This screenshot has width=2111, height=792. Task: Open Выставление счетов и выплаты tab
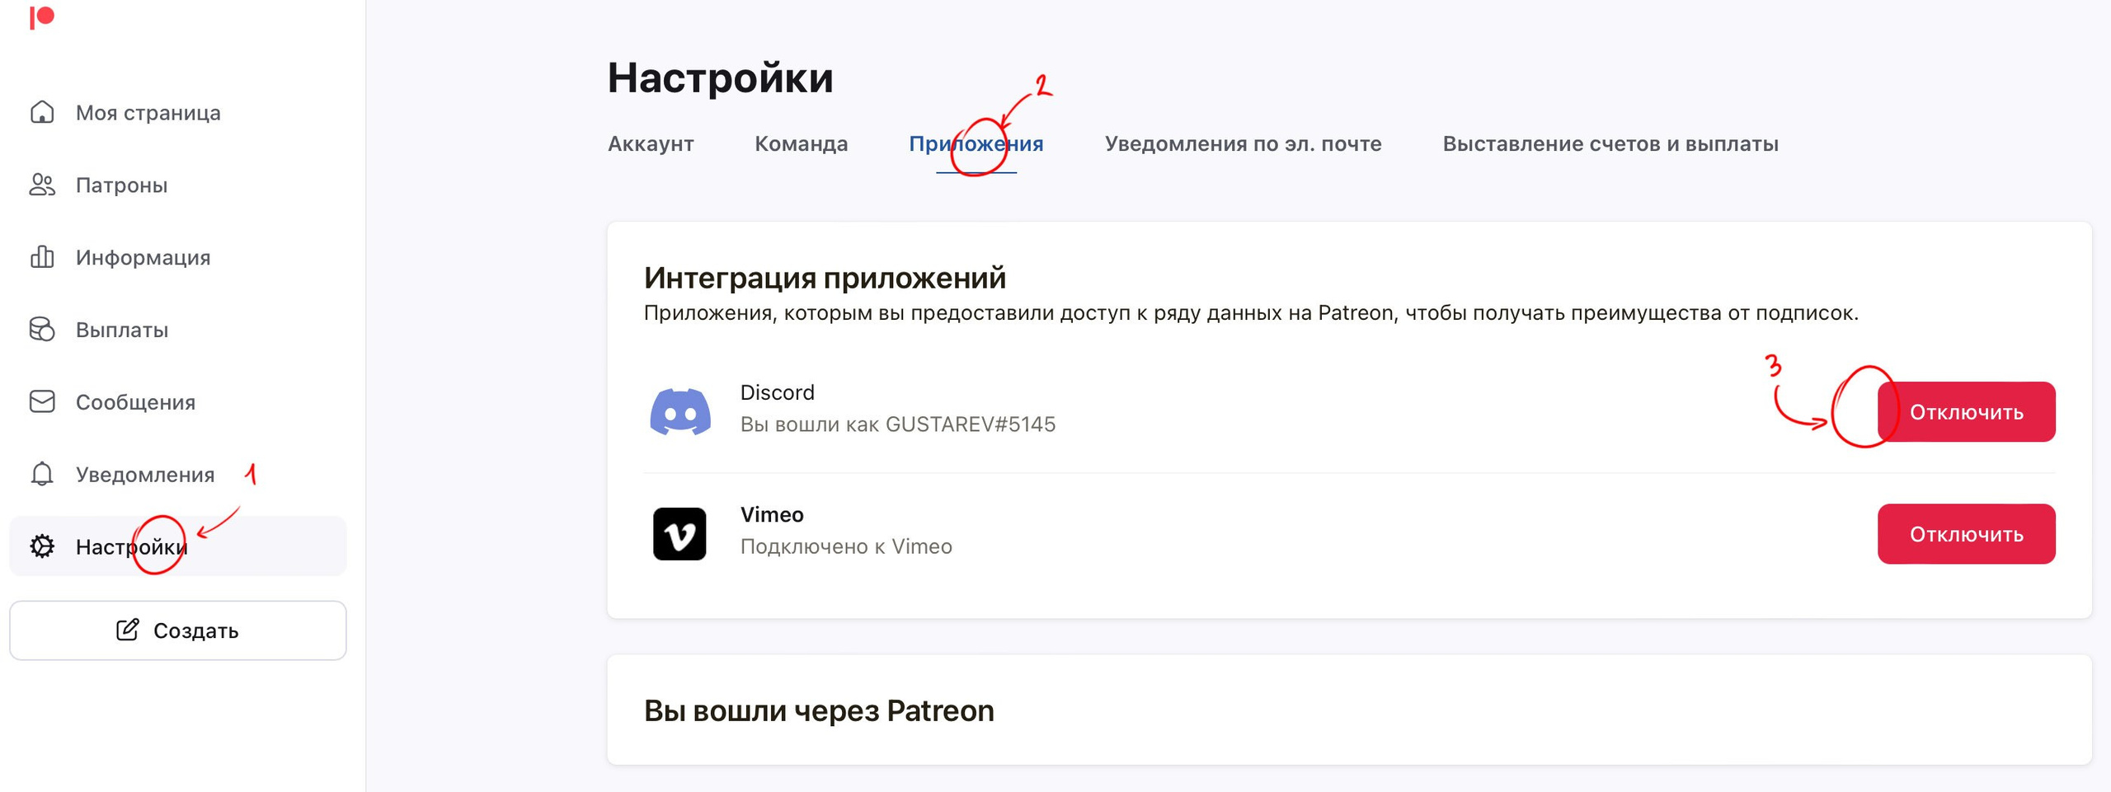(x=1610, y=144)
